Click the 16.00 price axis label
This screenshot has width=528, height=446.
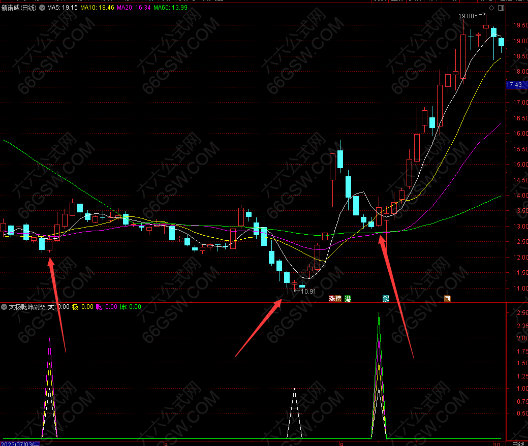tap(520, 133)
